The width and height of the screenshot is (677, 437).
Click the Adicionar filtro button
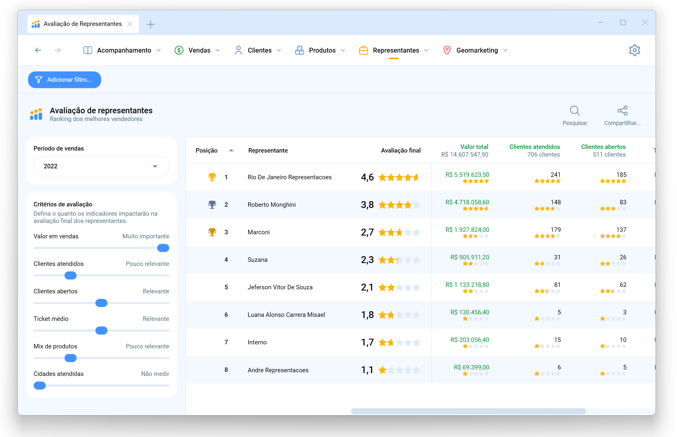point(64,80)
